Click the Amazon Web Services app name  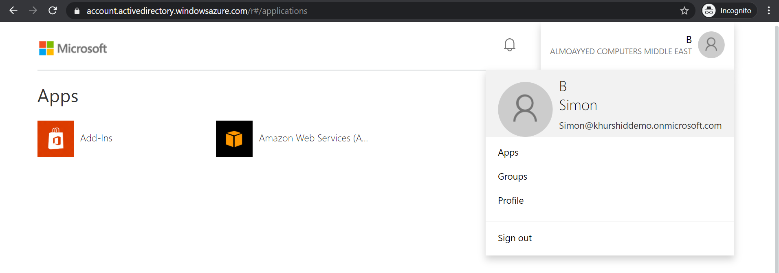pos(313,139)
